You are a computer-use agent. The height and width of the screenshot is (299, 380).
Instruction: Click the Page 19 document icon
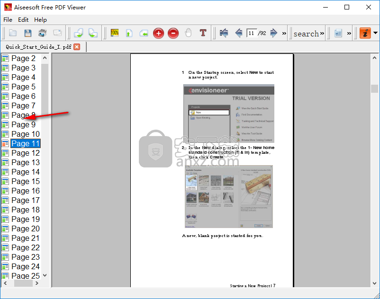[5, 219]
